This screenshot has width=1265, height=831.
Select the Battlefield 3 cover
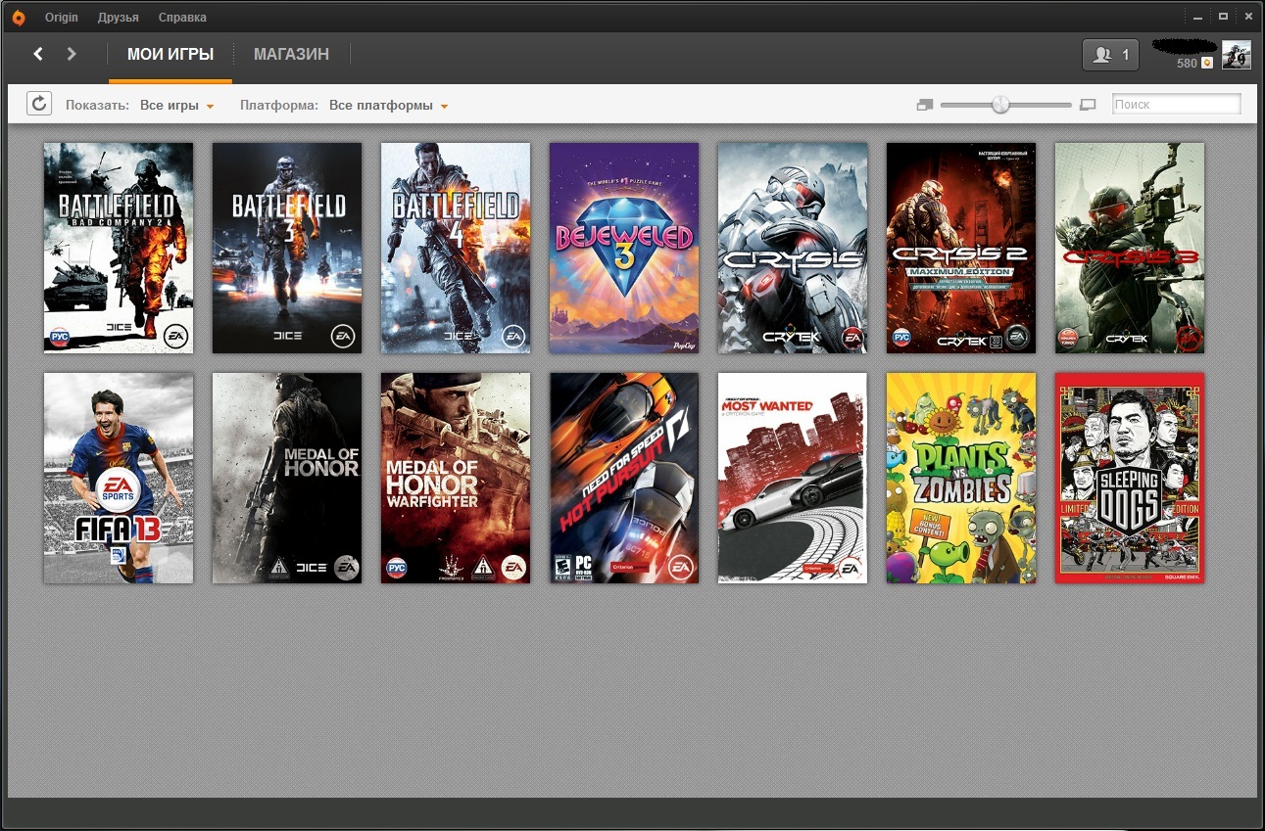(287, 248)
